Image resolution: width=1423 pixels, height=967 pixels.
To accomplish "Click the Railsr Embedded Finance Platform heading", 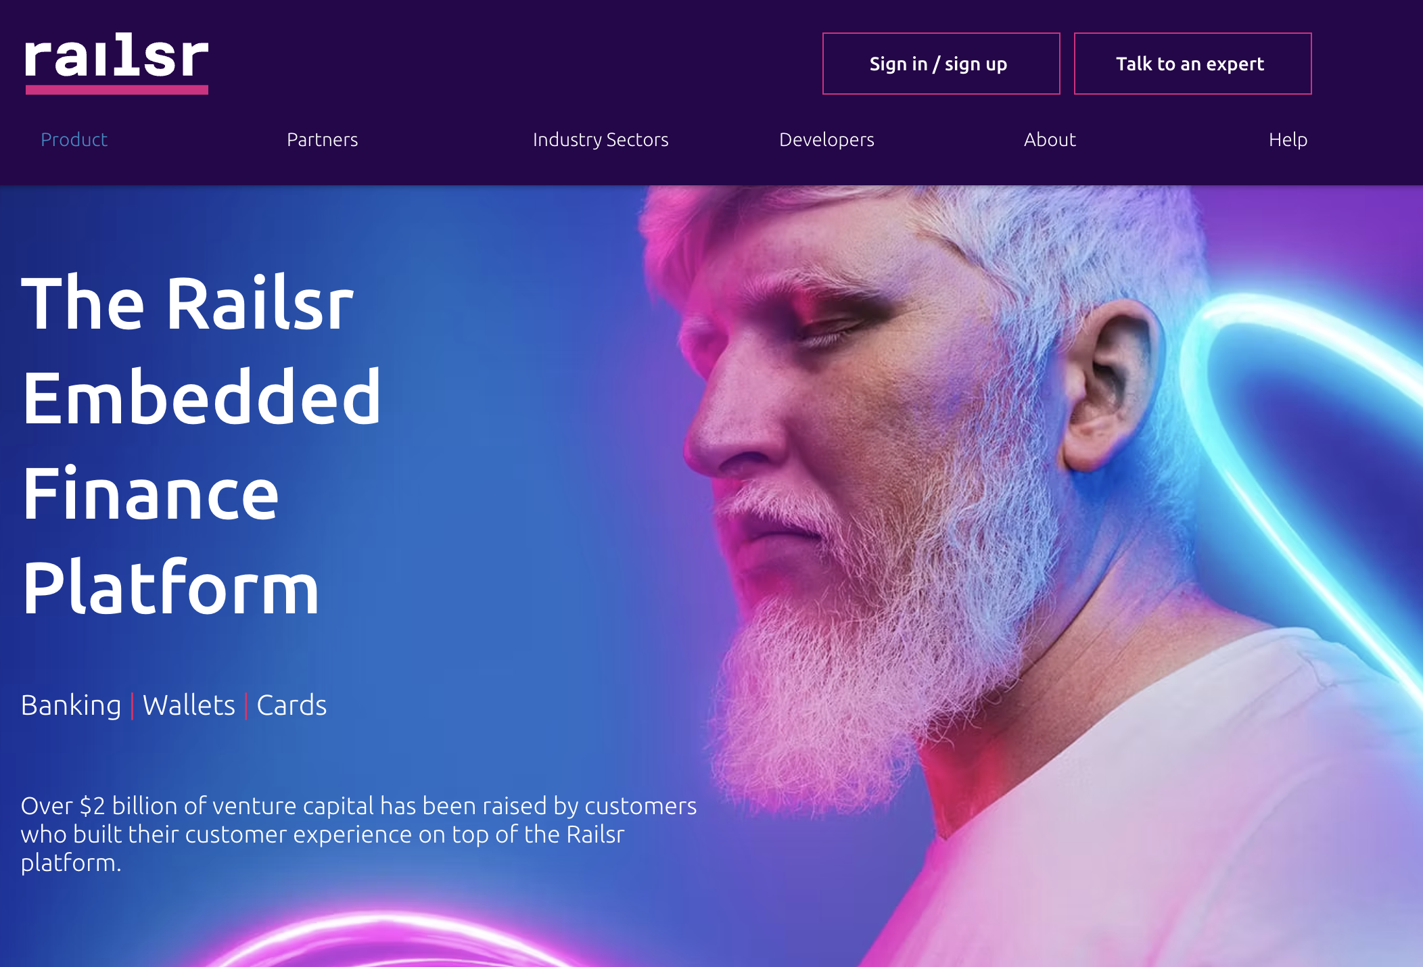I will (201, 444).
